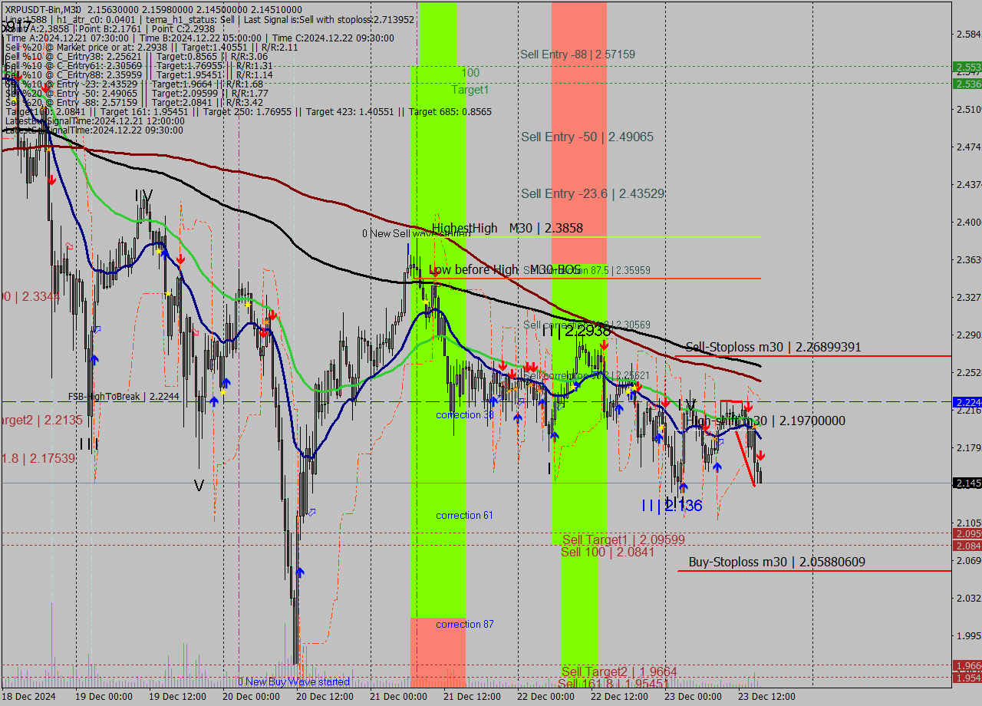Click the '23 Dec 12:00' time label
This screenshot has width=982, height=706.
click(766, 697)
